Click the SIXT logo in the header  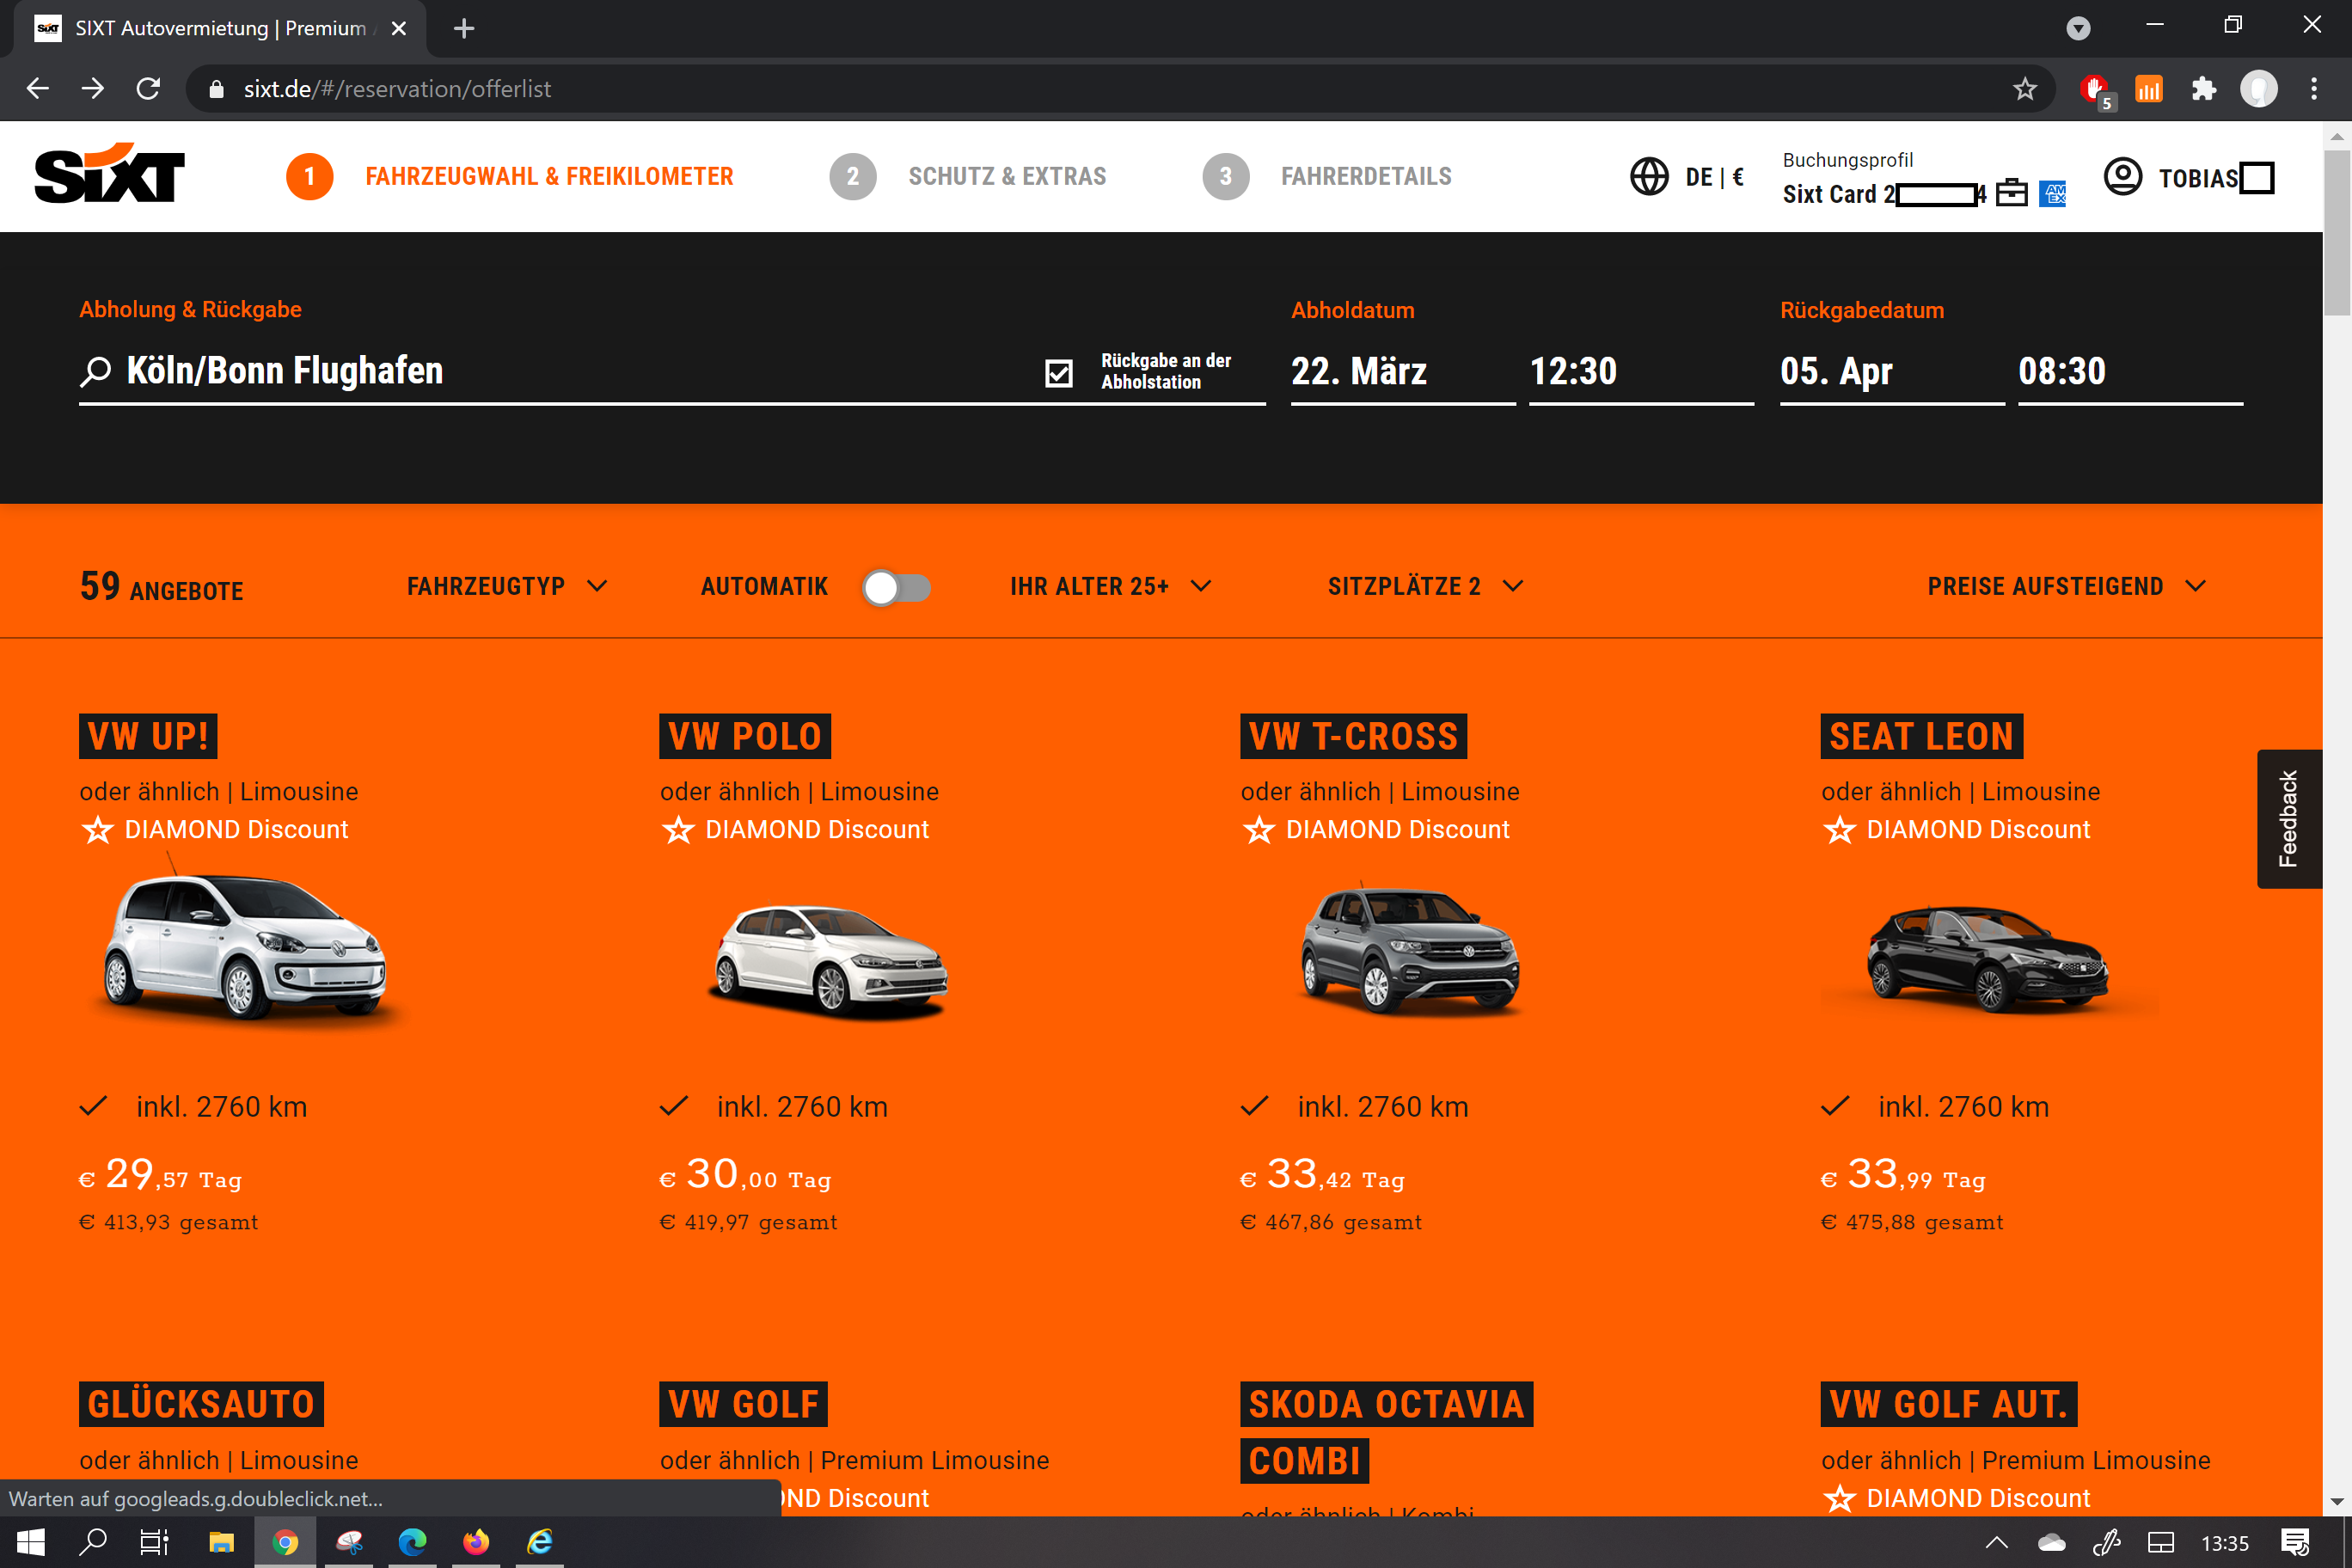110,174
